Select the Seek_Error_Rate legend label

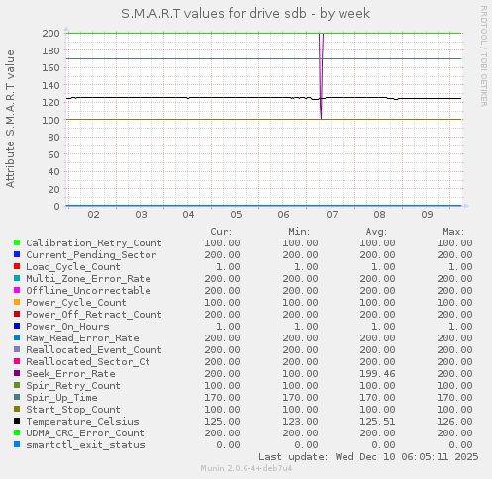click(x=70, y=374)
